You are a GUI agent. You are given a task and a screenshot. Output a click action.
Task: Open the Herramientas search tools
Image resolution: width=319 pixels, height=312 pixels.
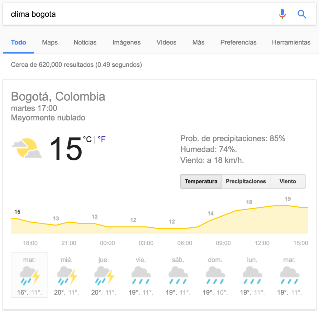click(291, 42)
